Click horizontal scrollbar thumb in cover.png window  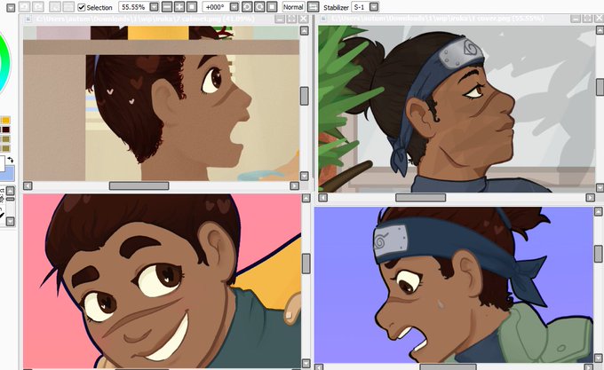421,197
